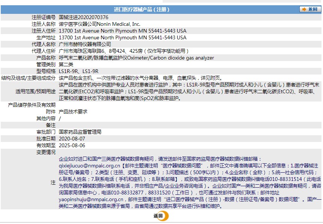
Task: Click the email yaopinshuju@nmpaic.org.cn
Action: pyautogui.click(x=91, y=199)
